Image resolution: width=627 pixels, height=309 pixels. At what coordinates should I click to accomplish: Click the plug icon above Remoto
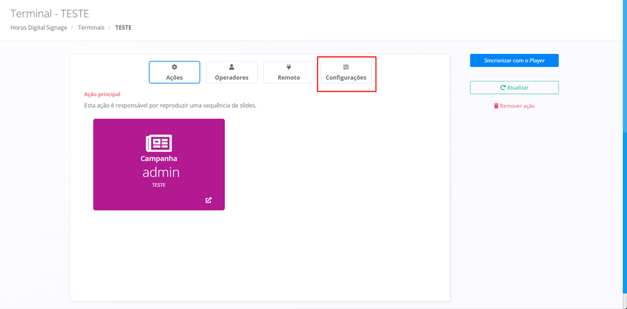tap(288, 67)
